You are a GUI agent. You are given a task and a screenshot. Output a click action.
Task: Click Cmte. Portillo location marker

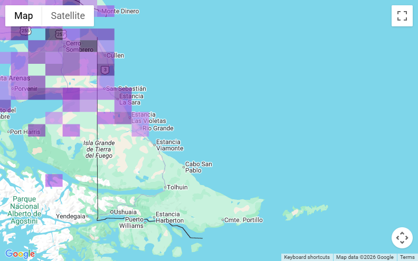223,220
